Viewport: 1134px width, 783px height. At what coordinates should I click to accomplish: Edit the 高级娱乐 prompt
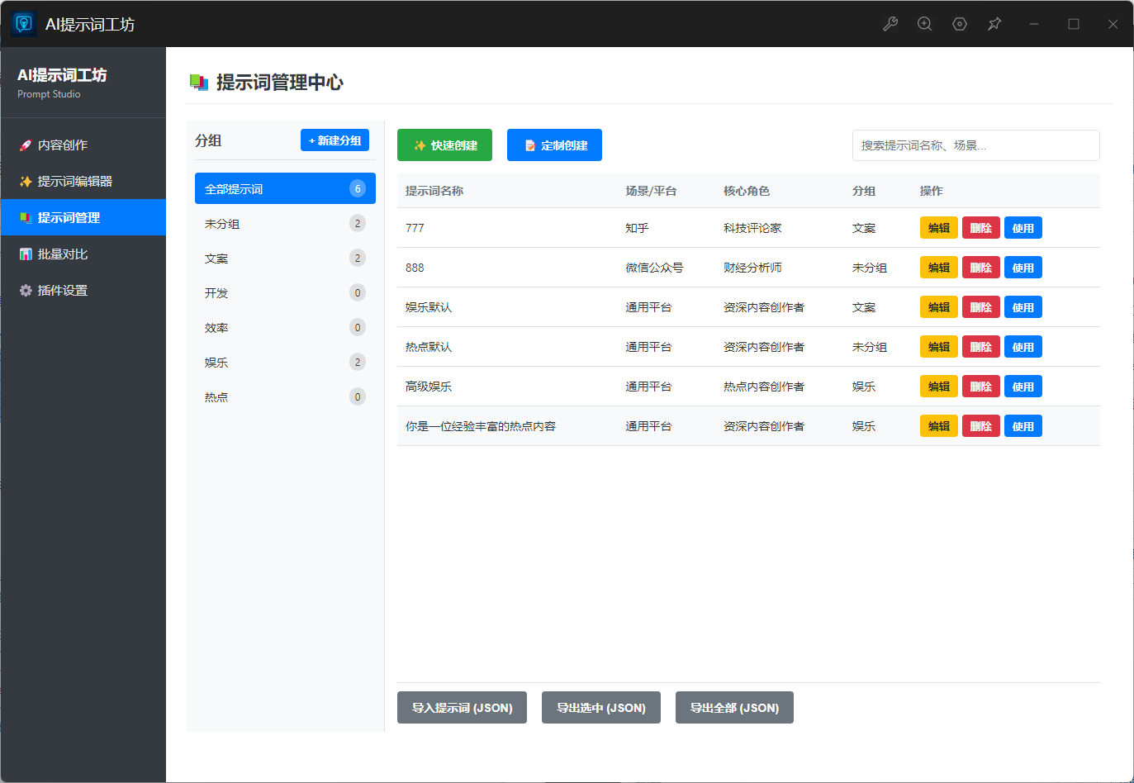click(939, 387)
